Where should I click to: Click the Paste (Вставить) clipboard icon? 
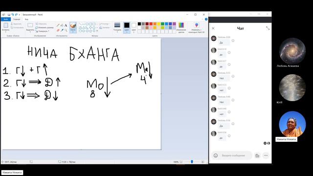[x=6, y=25]
